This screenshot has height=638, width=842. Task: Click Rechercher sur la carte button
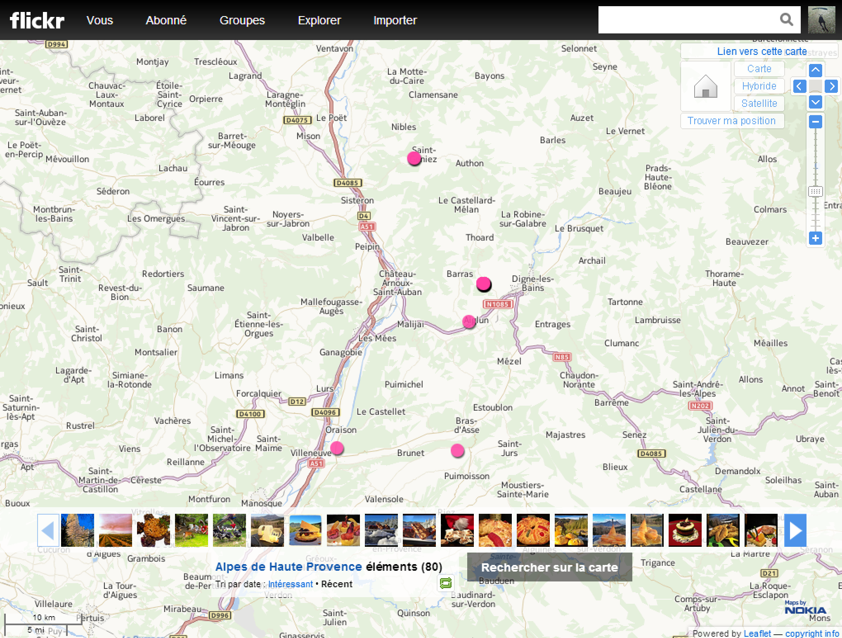[549, 567]
